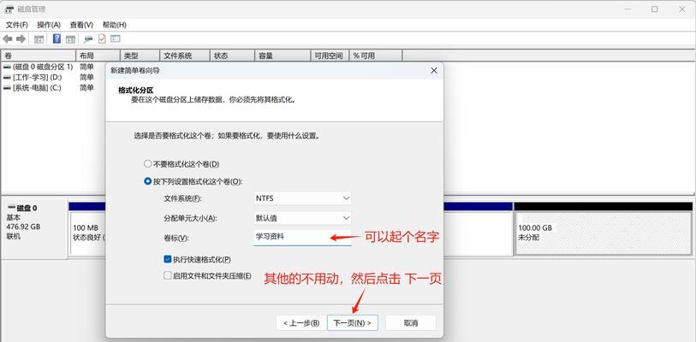
Task: Open the 文件系统 NTFS dropdown
Action: pyautogui.click(x=302, y=198)
